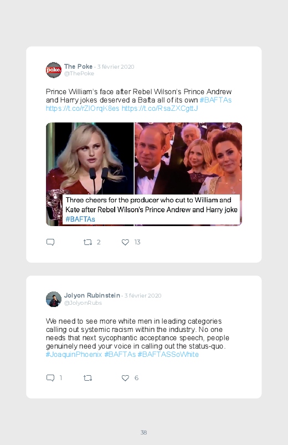The height and width of the screenshot is (445, 288).
Task: Open the @ThePoke handle
Action: coord(79,74)
